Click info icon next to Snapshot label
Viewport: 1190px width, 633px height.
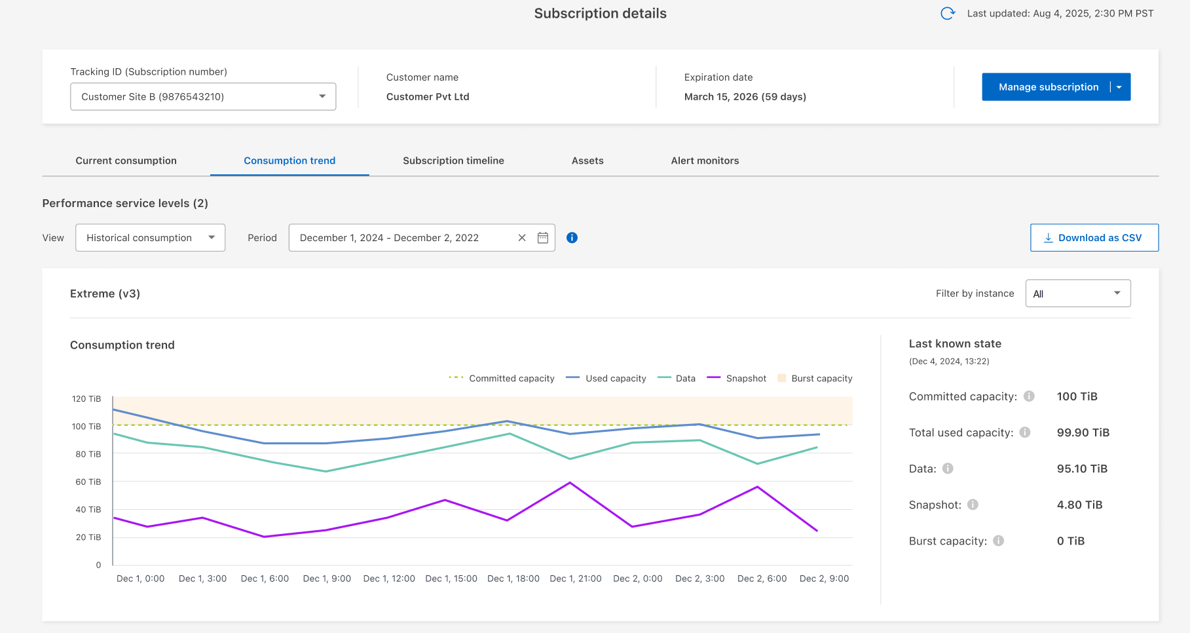[x=973, y=505]
